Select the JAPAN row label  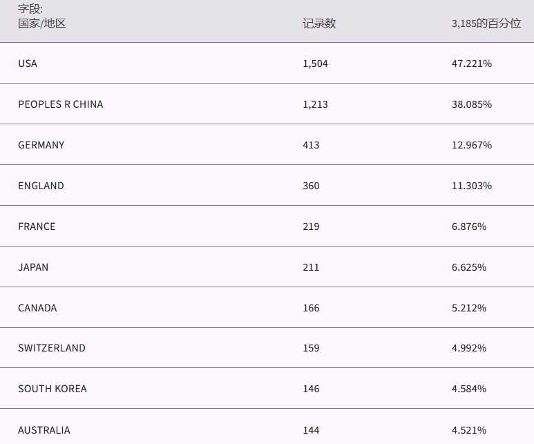click(33, 267)
